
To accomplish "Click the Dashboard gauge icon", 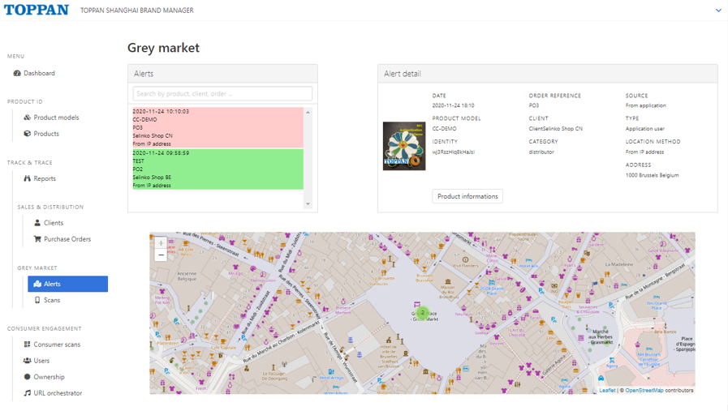I will 17,73.
